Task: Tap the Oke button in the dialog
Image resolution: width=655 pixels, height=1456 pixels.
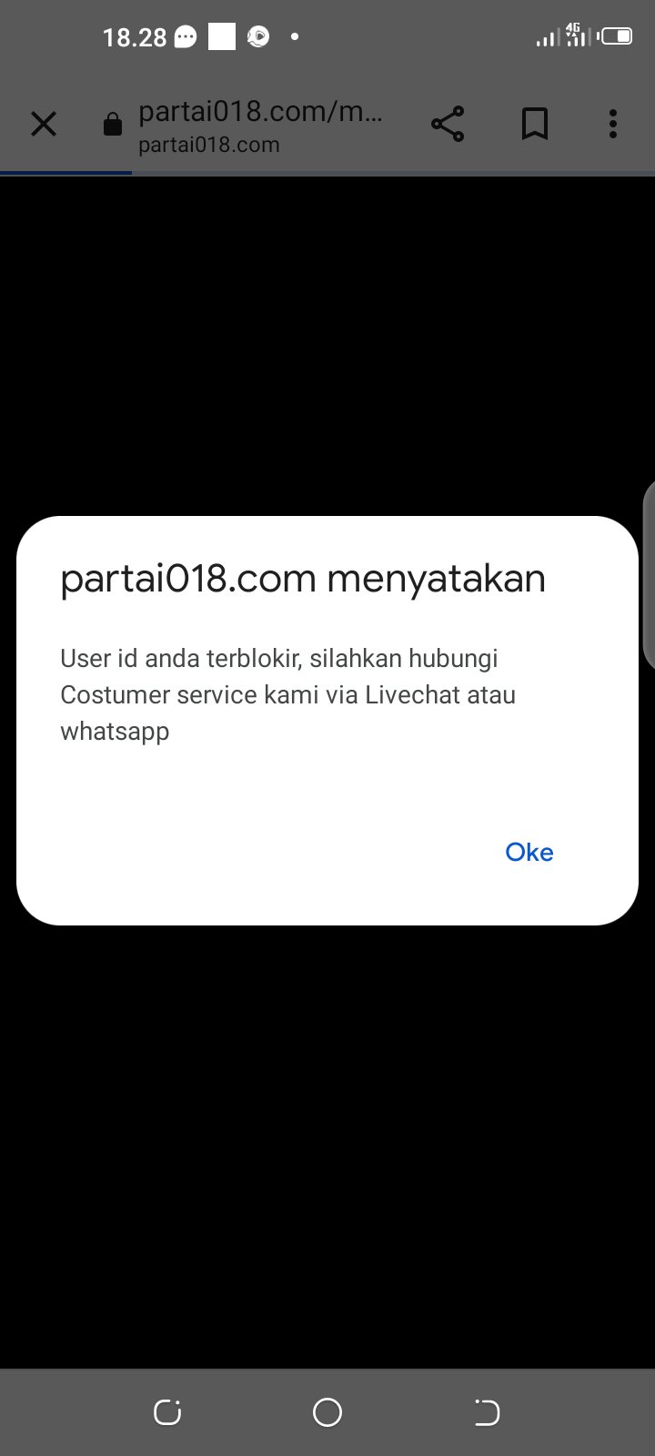Action: [529, 852]
